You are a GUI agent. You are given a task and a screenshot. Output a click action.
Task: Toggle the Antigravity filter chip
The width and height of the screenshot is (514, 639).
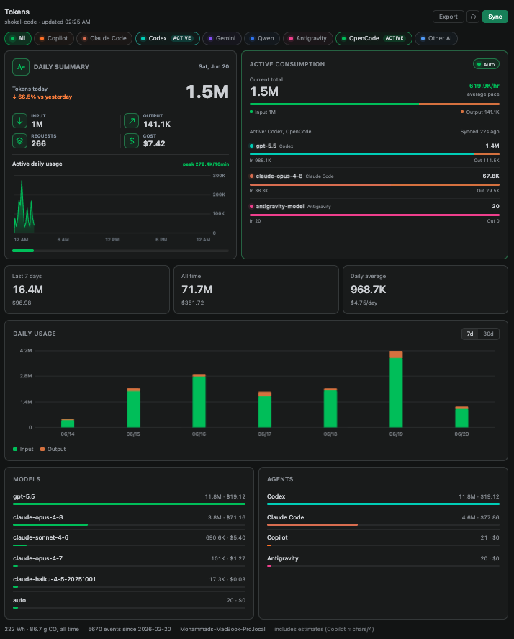308,38
